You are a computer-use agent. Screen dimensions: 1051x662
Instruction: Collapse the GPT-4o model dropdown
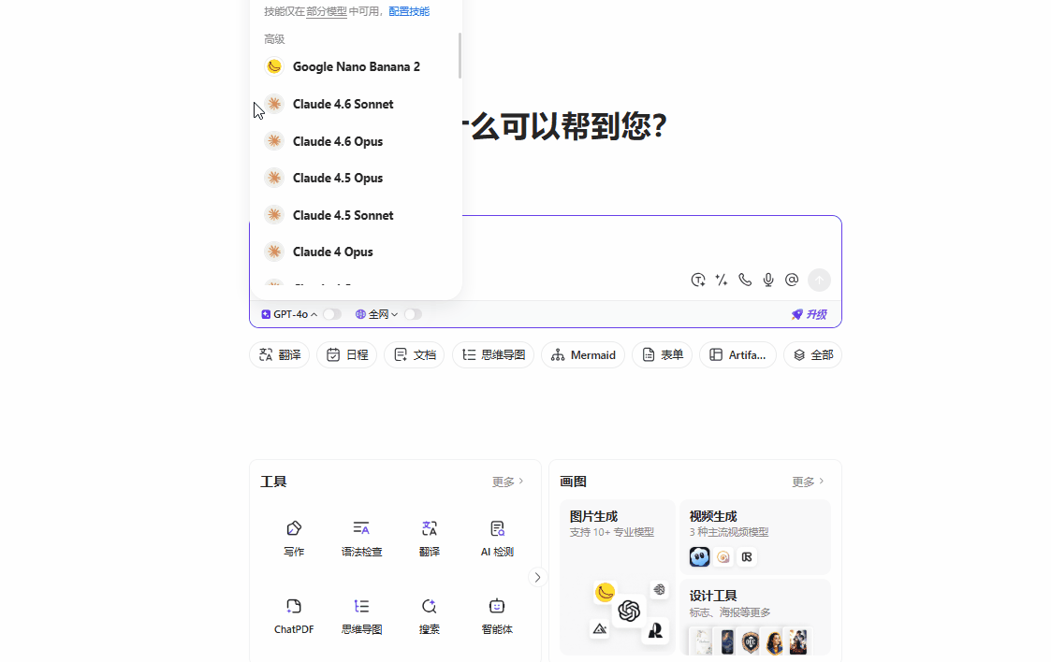[289, 314]
